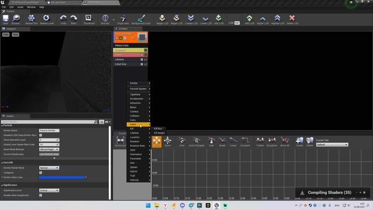Toggle Disabled LODs Keep Emitter Alive checkbox

41,135
